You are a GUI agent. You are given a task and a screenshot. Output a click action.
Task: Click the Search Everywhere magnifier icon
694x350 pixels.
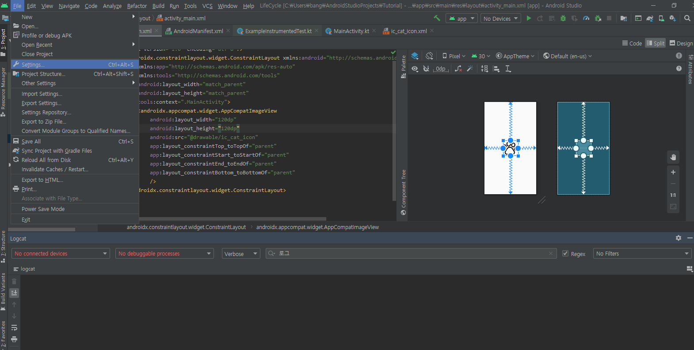click(687, 18)
